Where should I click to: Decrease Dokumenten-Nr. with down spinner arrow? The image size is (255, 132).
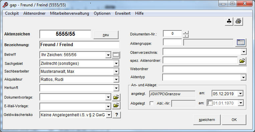point(186,36)
